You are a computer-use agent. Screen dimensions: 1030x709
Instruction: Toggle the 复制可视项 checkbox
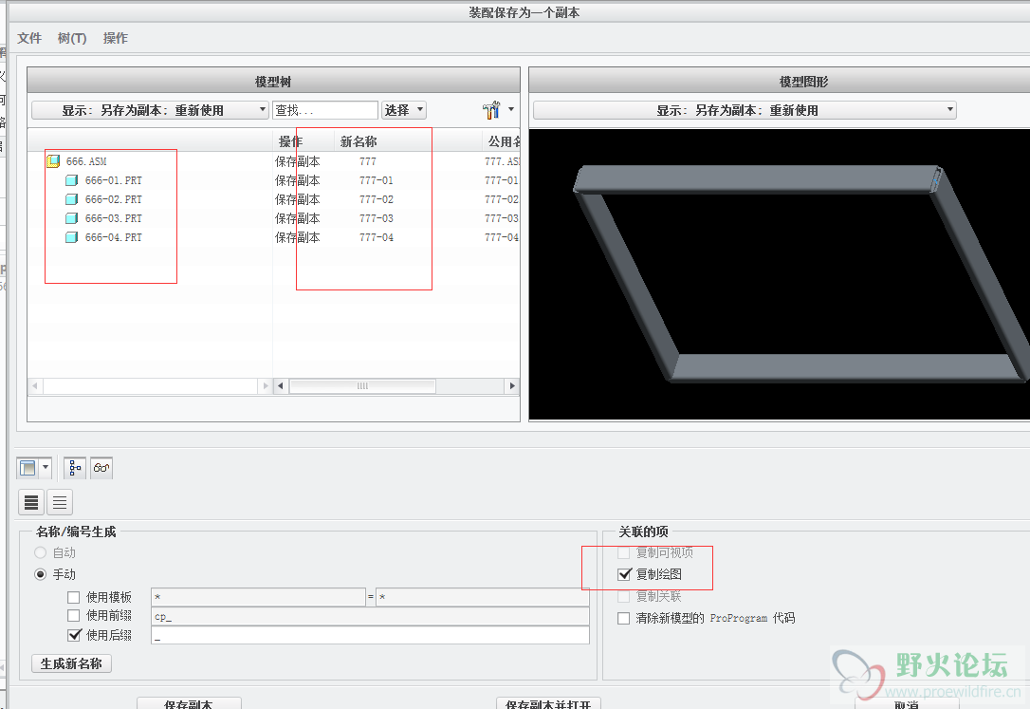pos(623,552)
